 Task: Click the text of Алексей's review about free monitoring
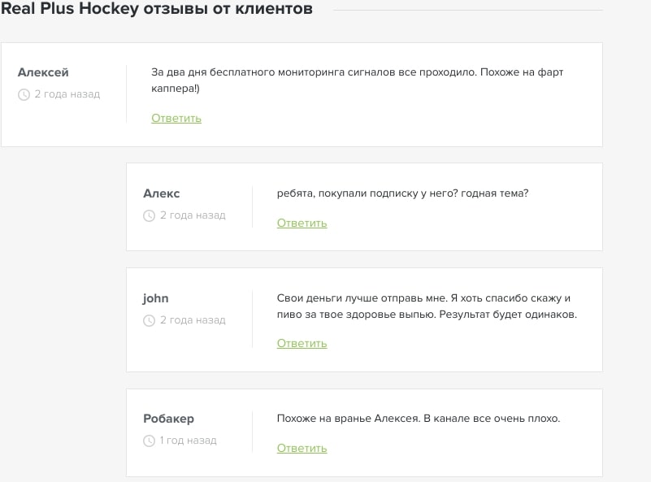tap(358, 80)
